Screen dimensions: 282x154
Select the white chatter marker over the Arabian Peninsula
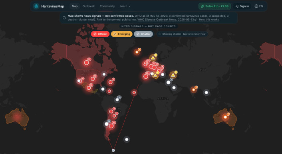174,88
